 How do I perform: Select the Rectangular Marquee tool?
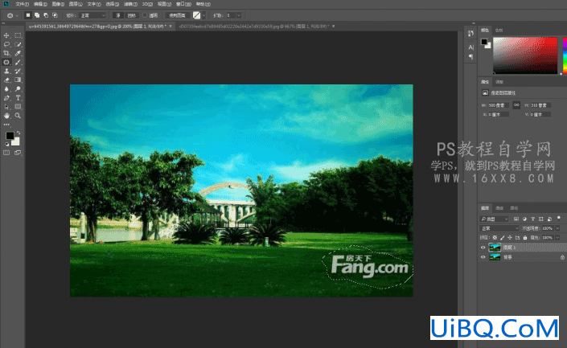pos(18,35)
